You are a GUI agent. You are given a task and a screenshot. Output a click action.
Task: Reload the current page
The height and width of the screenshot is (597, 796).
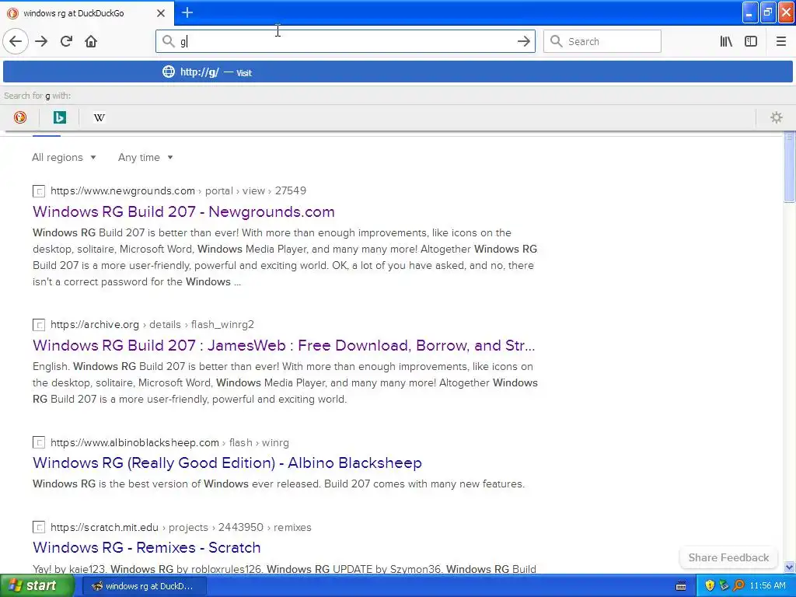[x=66, y=41]
